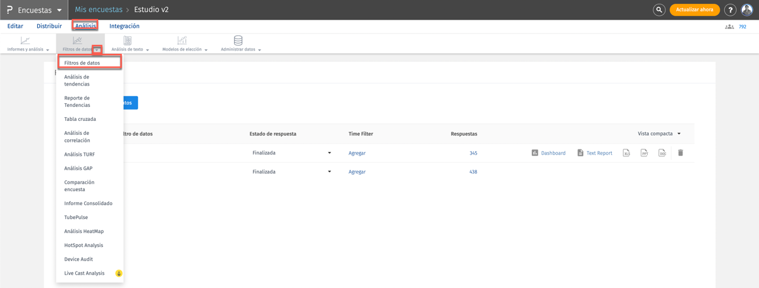Viewport: 759px width, 288px height.
Task: Switch to the Distribuir tab
Action: pos(49,27)
